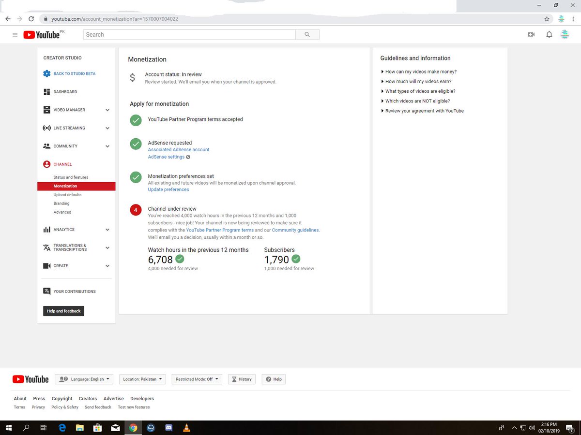Click the Update preferences link
The width and height of the screenshot is (581, 435).
click(168, 189)
